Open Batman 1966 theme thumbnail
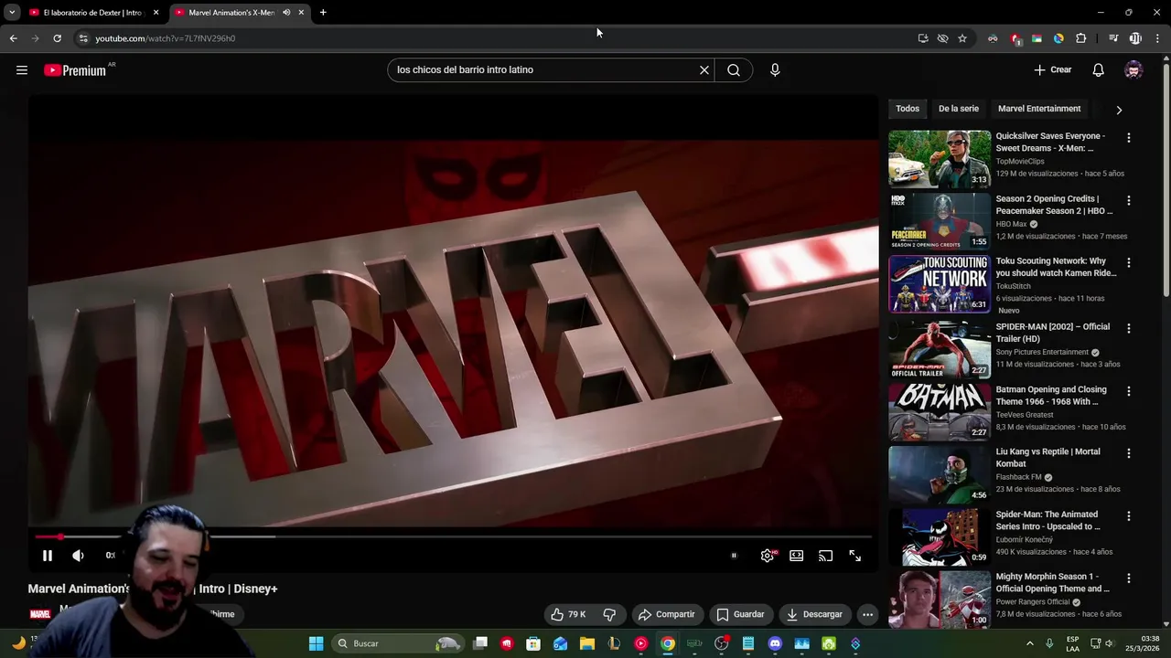1171x658 pixels. [940, 412]
